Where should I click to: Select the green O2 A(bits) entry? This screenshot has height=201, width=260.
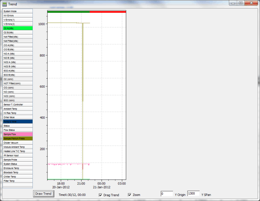[x=18, y=28]
